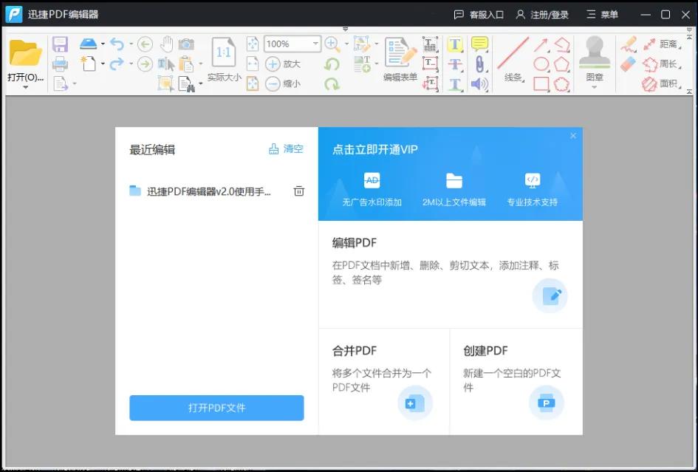Image resolution: width=698 pixels, height=472 pixels.
Task: Select the red ellipse shape tool
Action: (541, 64)
